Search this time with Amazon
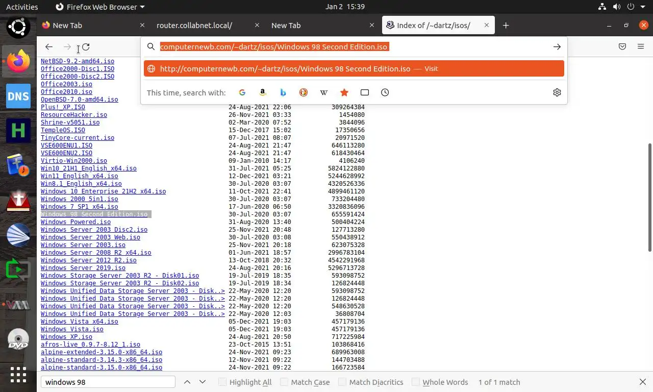The height and width of the screenshot is (392, 653). 263,92
